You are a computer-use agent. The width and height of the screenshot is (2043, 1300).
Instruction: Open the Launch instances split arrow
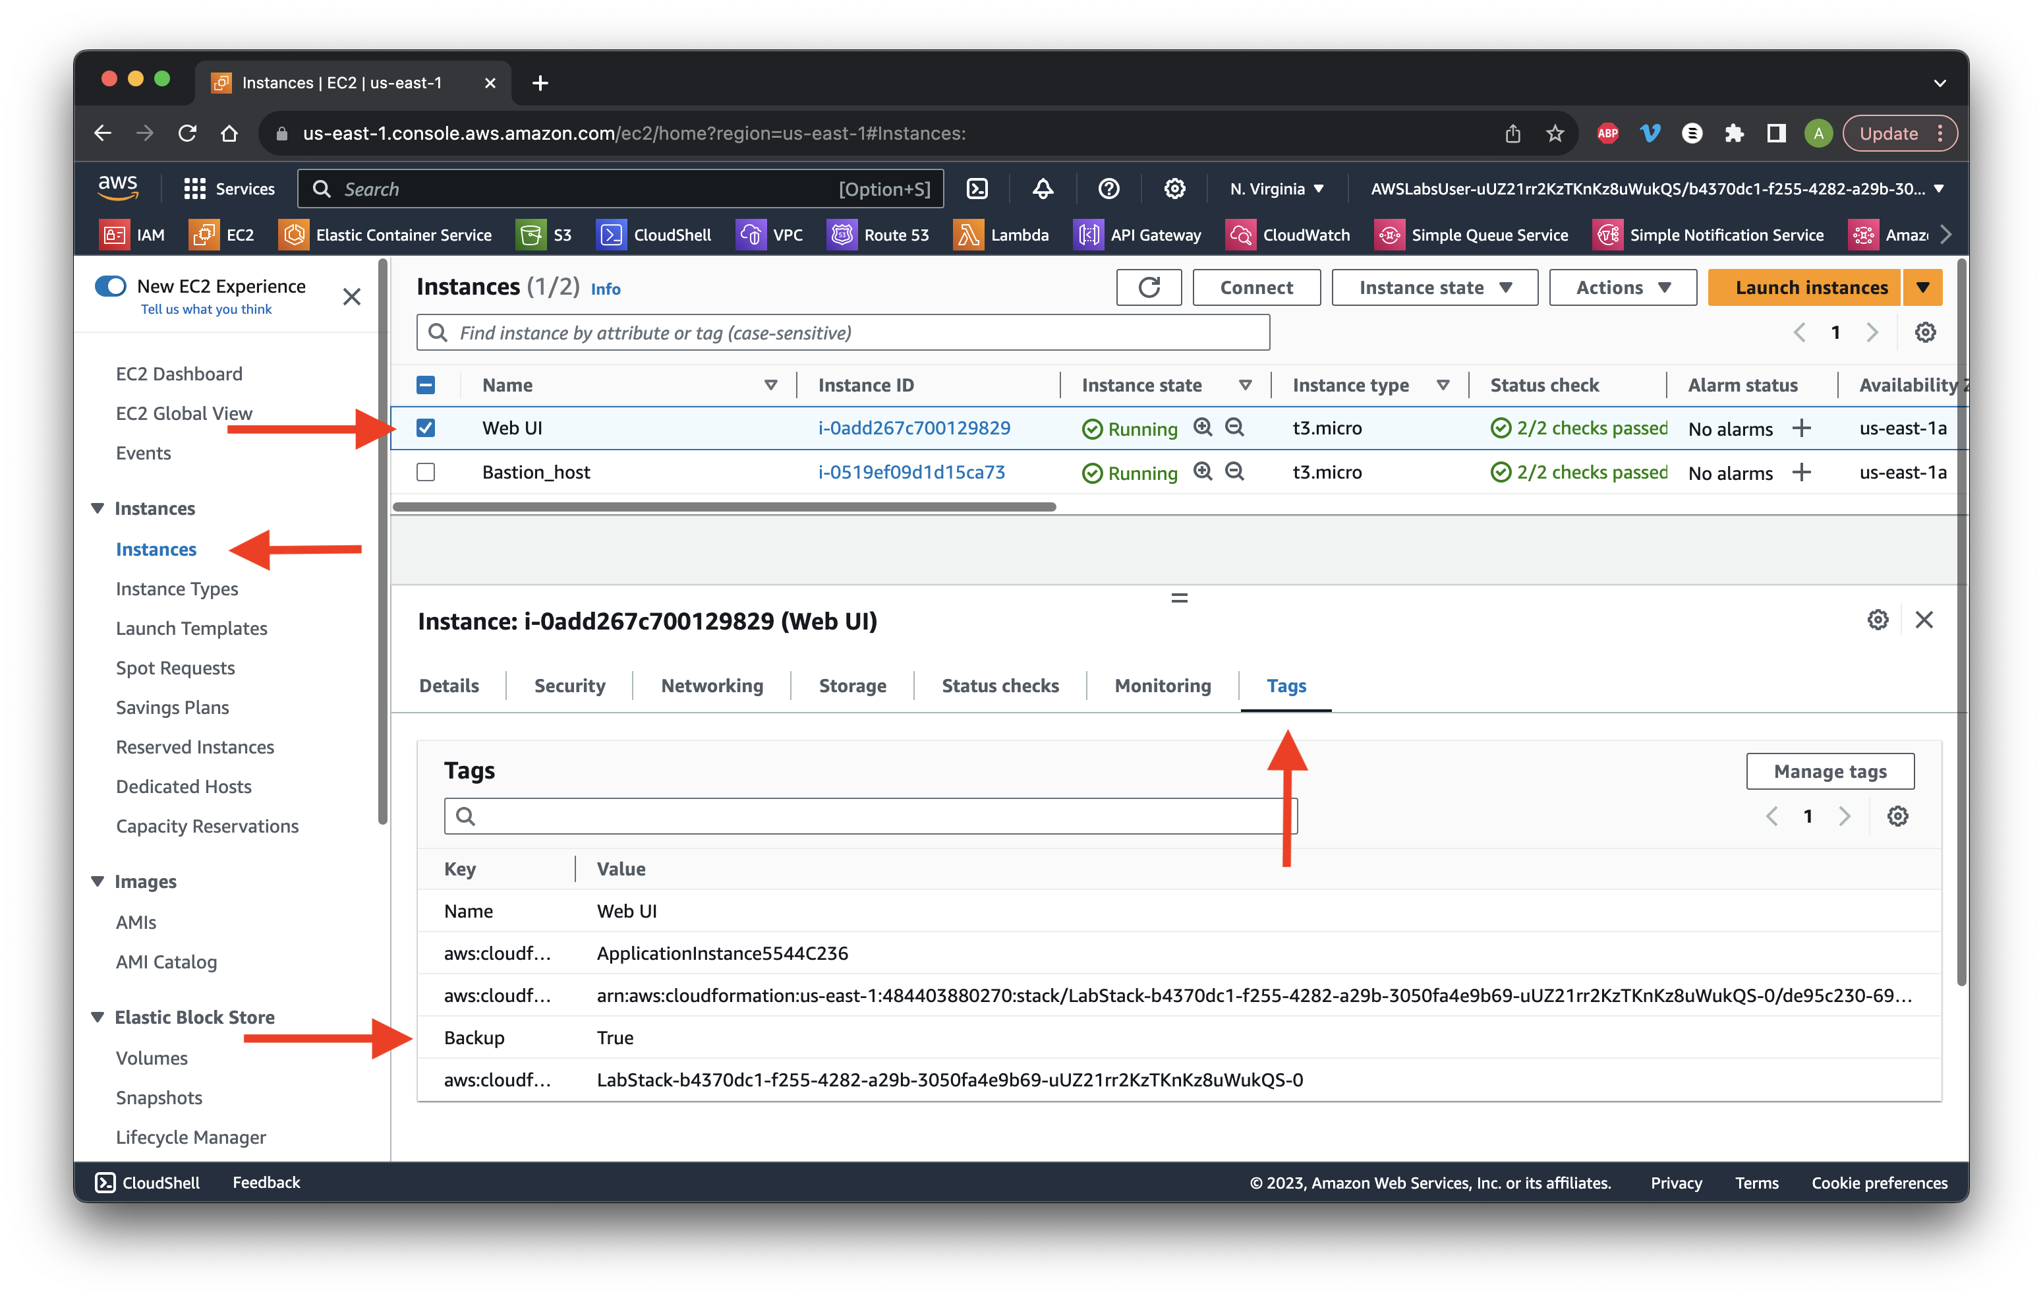(x=1922, y=287)
